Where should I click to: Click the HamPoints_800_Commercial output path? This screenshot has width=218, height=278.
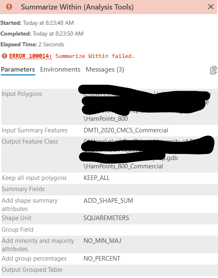(124, 166)
